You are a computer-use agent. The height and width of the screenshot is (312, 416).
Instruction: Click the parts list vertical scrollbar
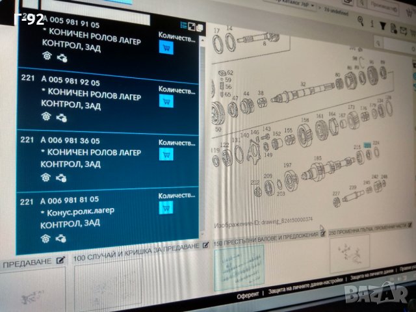pyautogui.click(x=202, y=130)
